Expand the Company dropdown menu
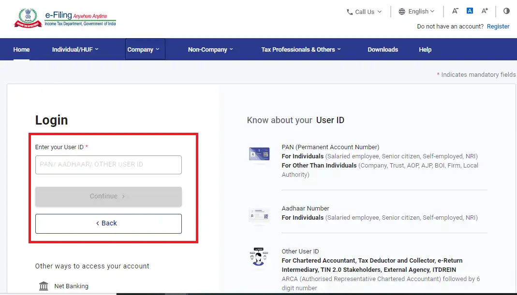This screenshot has height=295, width=517. click(x=144, y=49)
